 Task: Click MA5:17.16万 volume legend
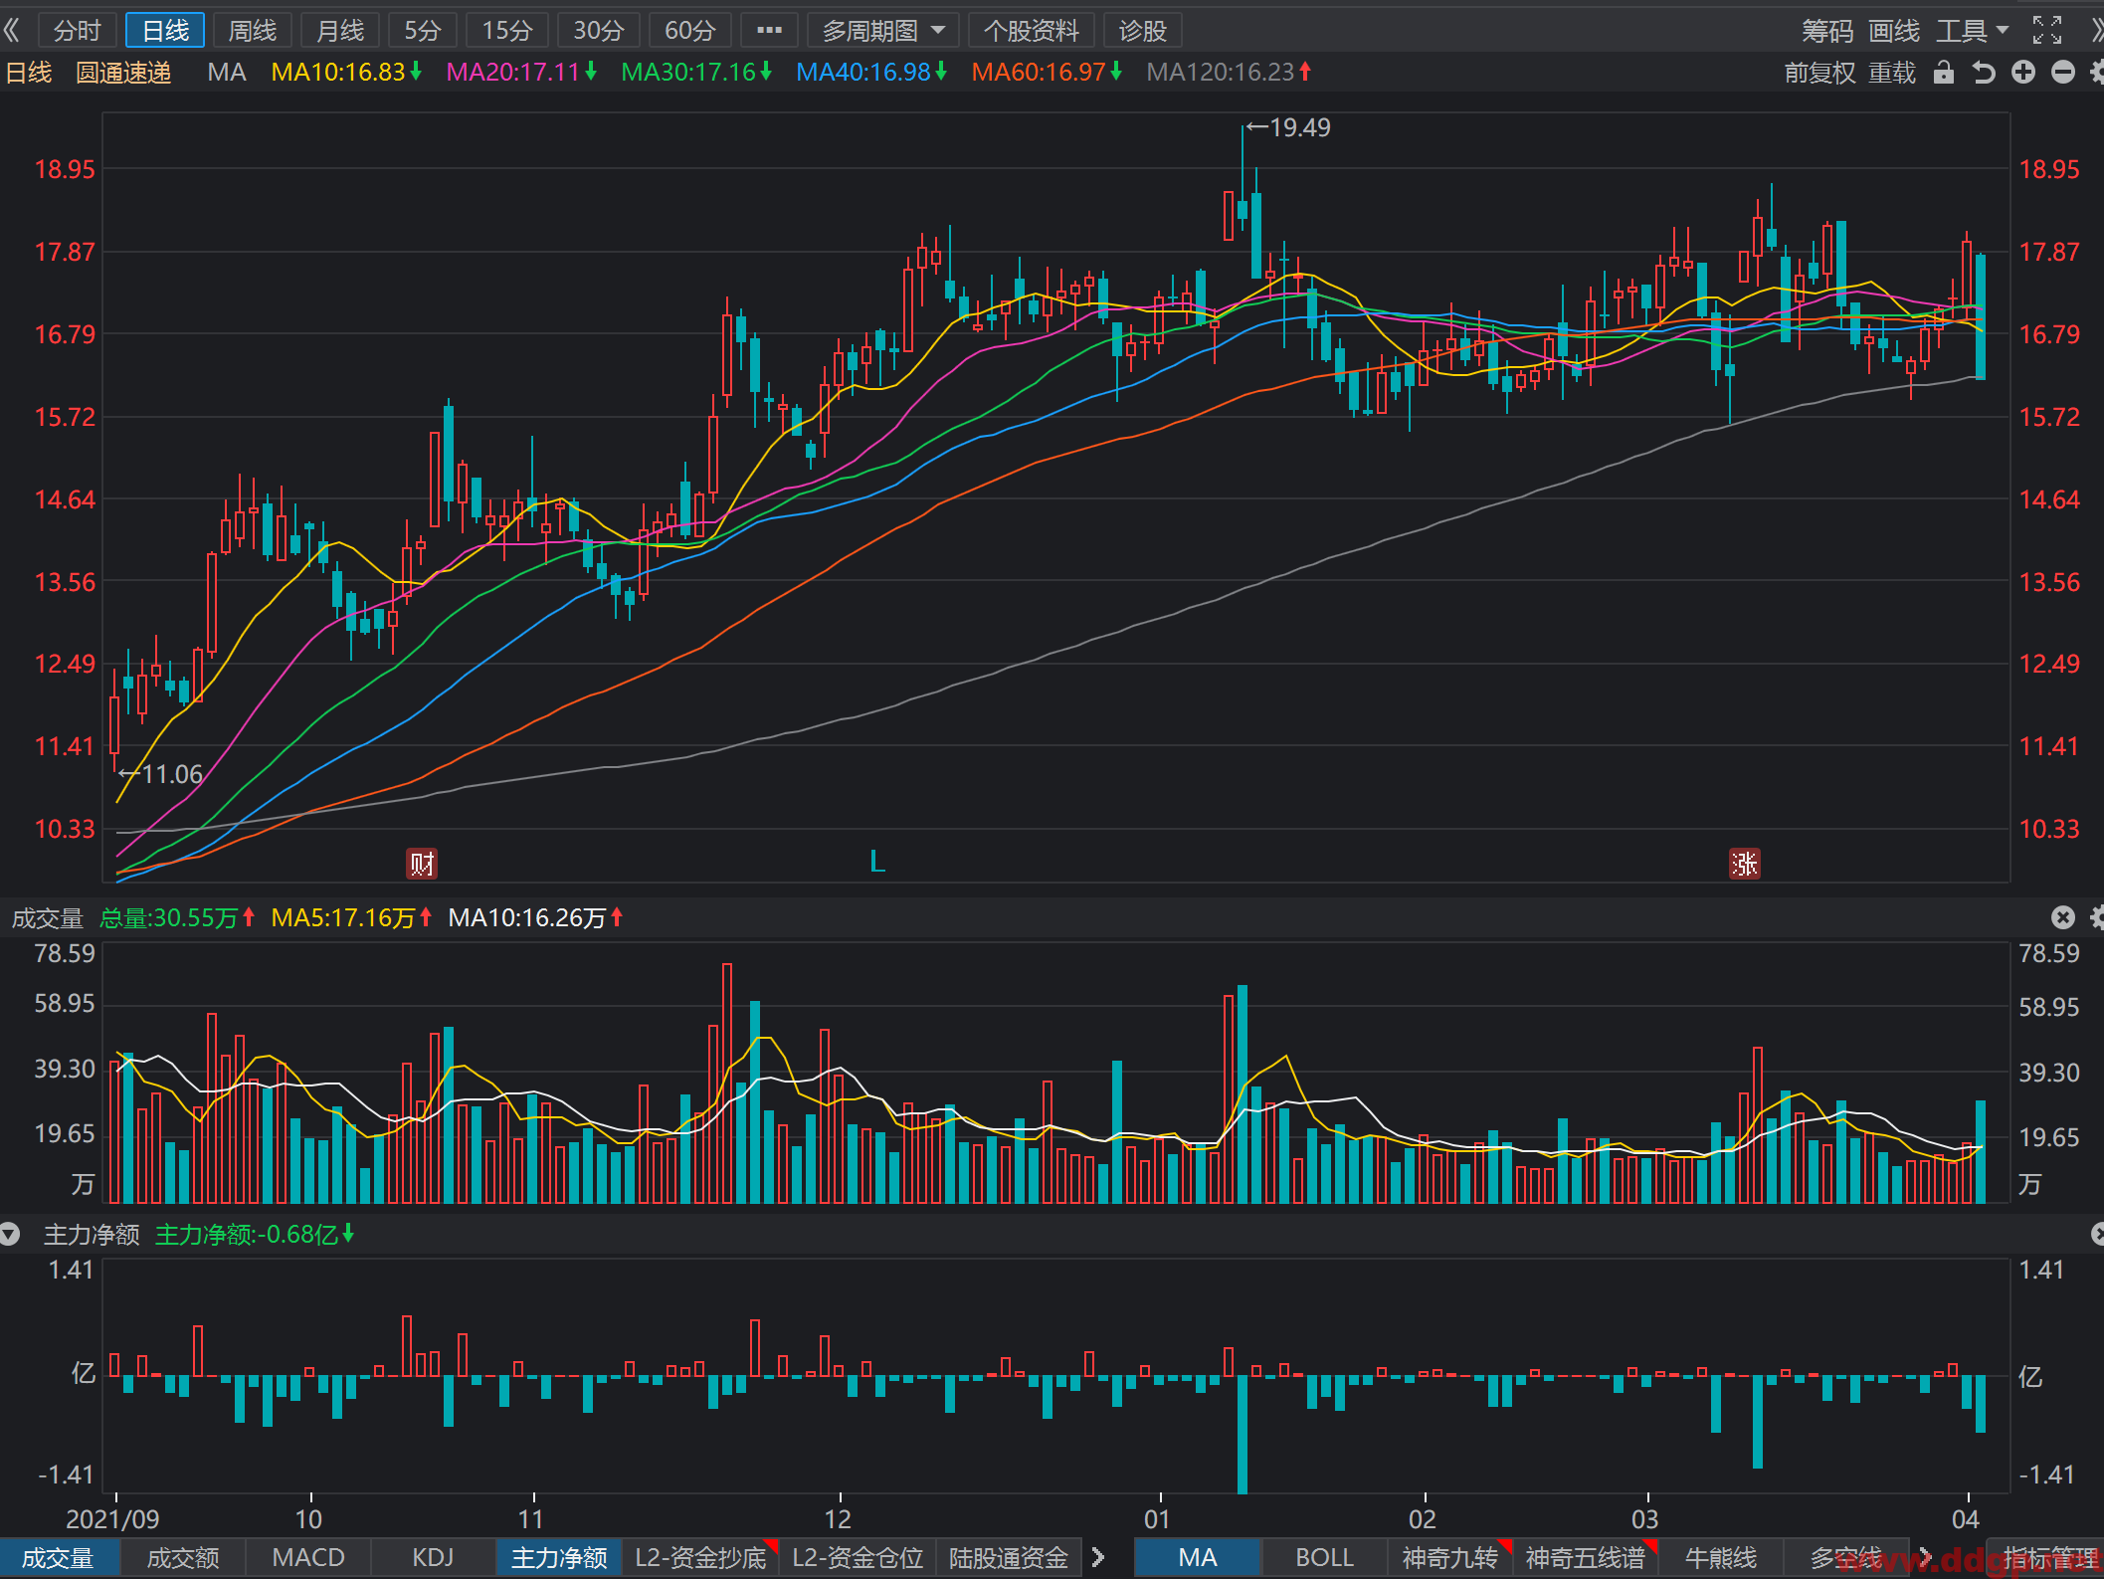(x=351, y=917)
